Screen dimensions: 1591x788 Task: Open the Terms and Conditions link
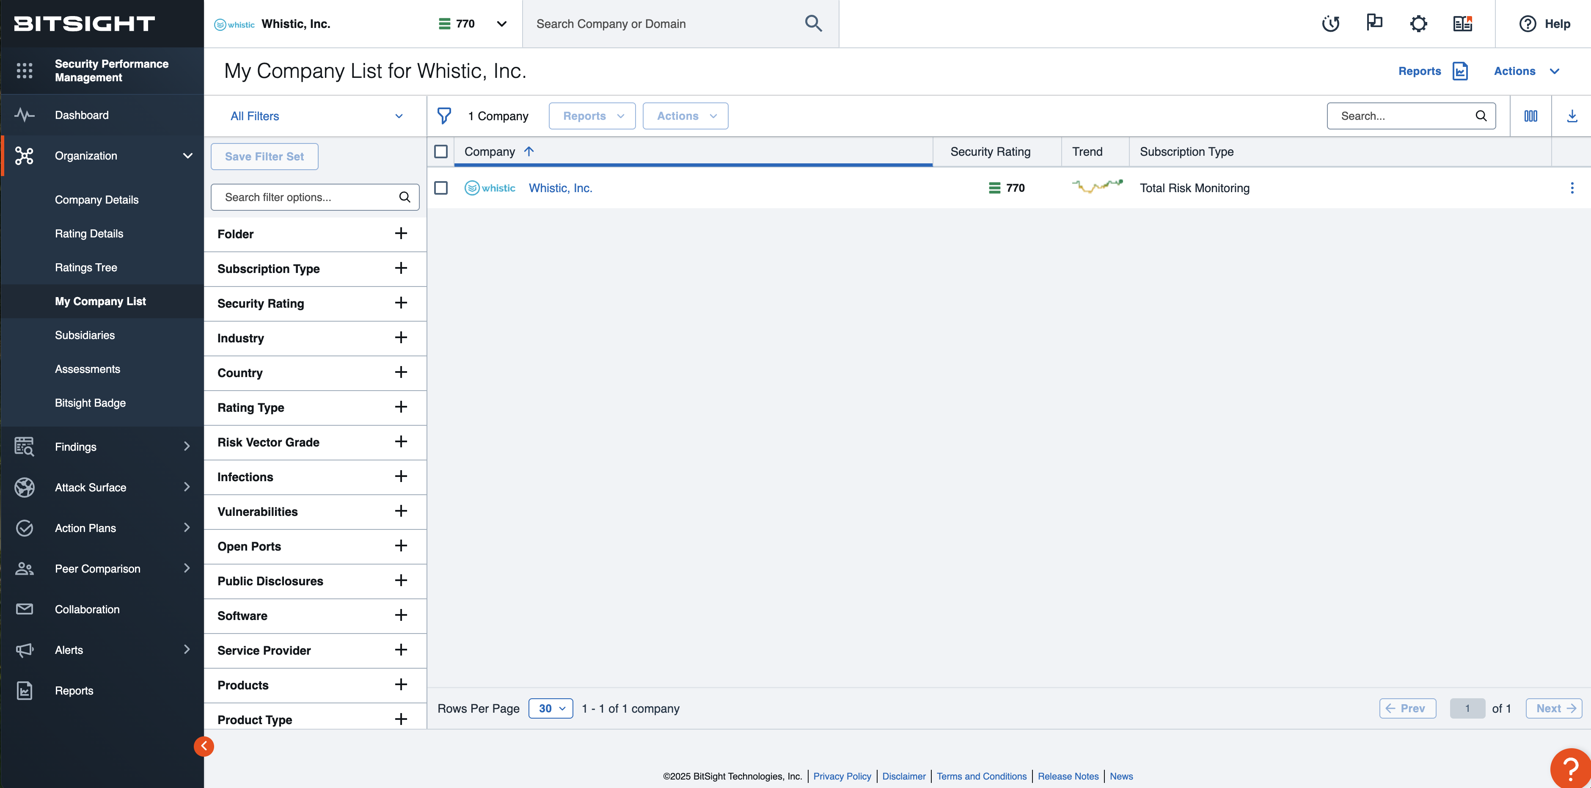pos(981,776)
